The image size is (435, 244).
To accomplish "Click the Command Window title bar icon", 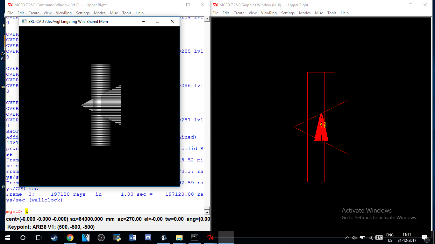I will point(10,5).
